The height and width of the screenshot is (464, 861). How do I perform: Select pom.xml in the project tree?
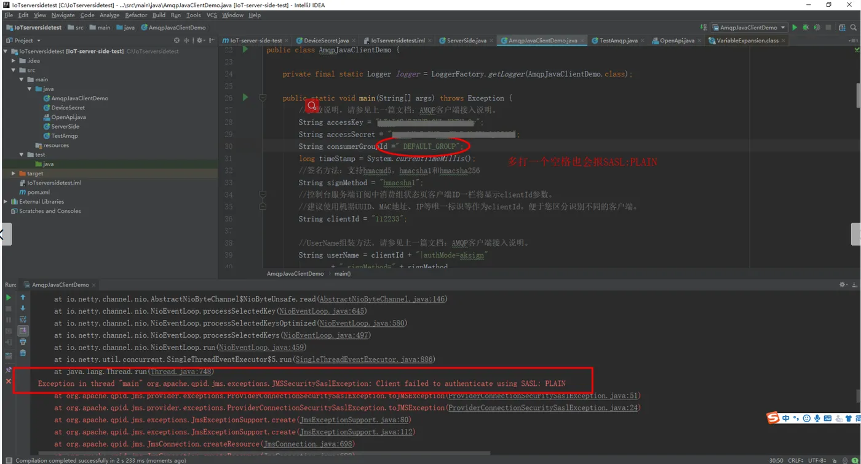[x=34, y=192]
